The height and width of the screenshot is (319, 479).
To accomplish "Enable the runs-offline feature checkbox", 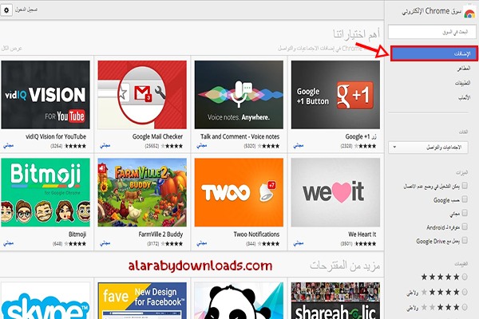I will (x=465, y=186).
